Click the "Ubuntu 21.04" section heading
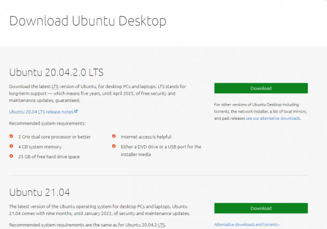327x229 pixels. coord(39,192)
